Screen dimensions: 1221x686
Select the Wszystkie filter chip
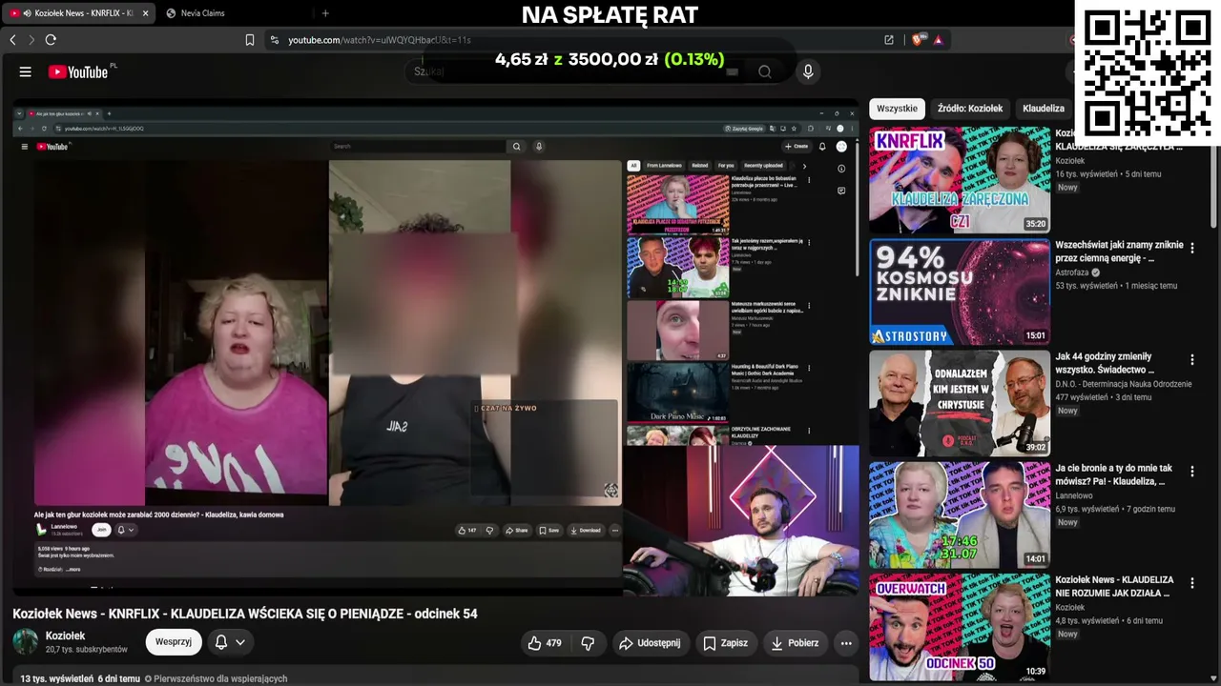pyautogui.click(x=897, y=109)
